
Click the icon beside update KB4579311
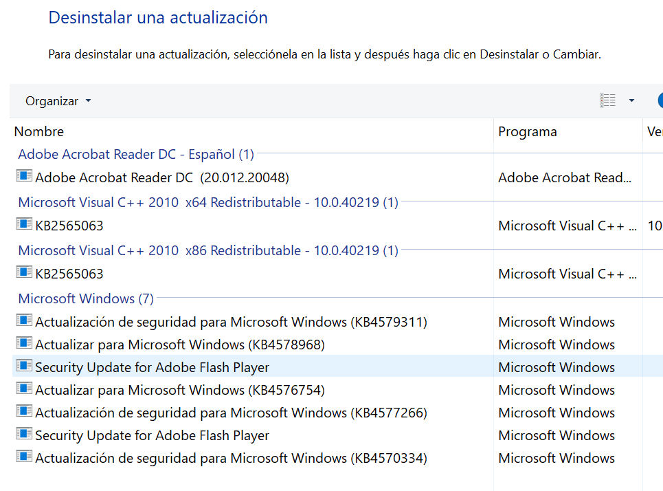23,320
